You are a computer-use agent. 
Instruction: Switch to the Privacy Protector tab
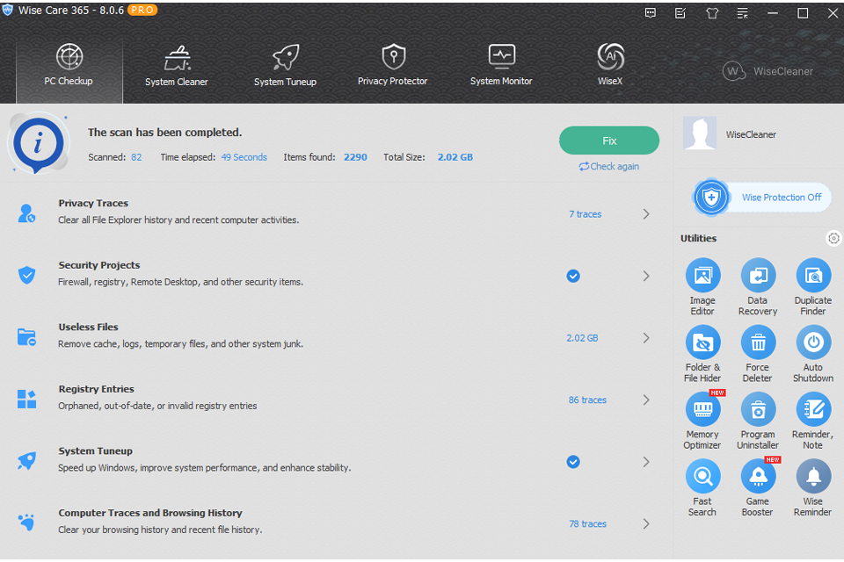(393, 64)
